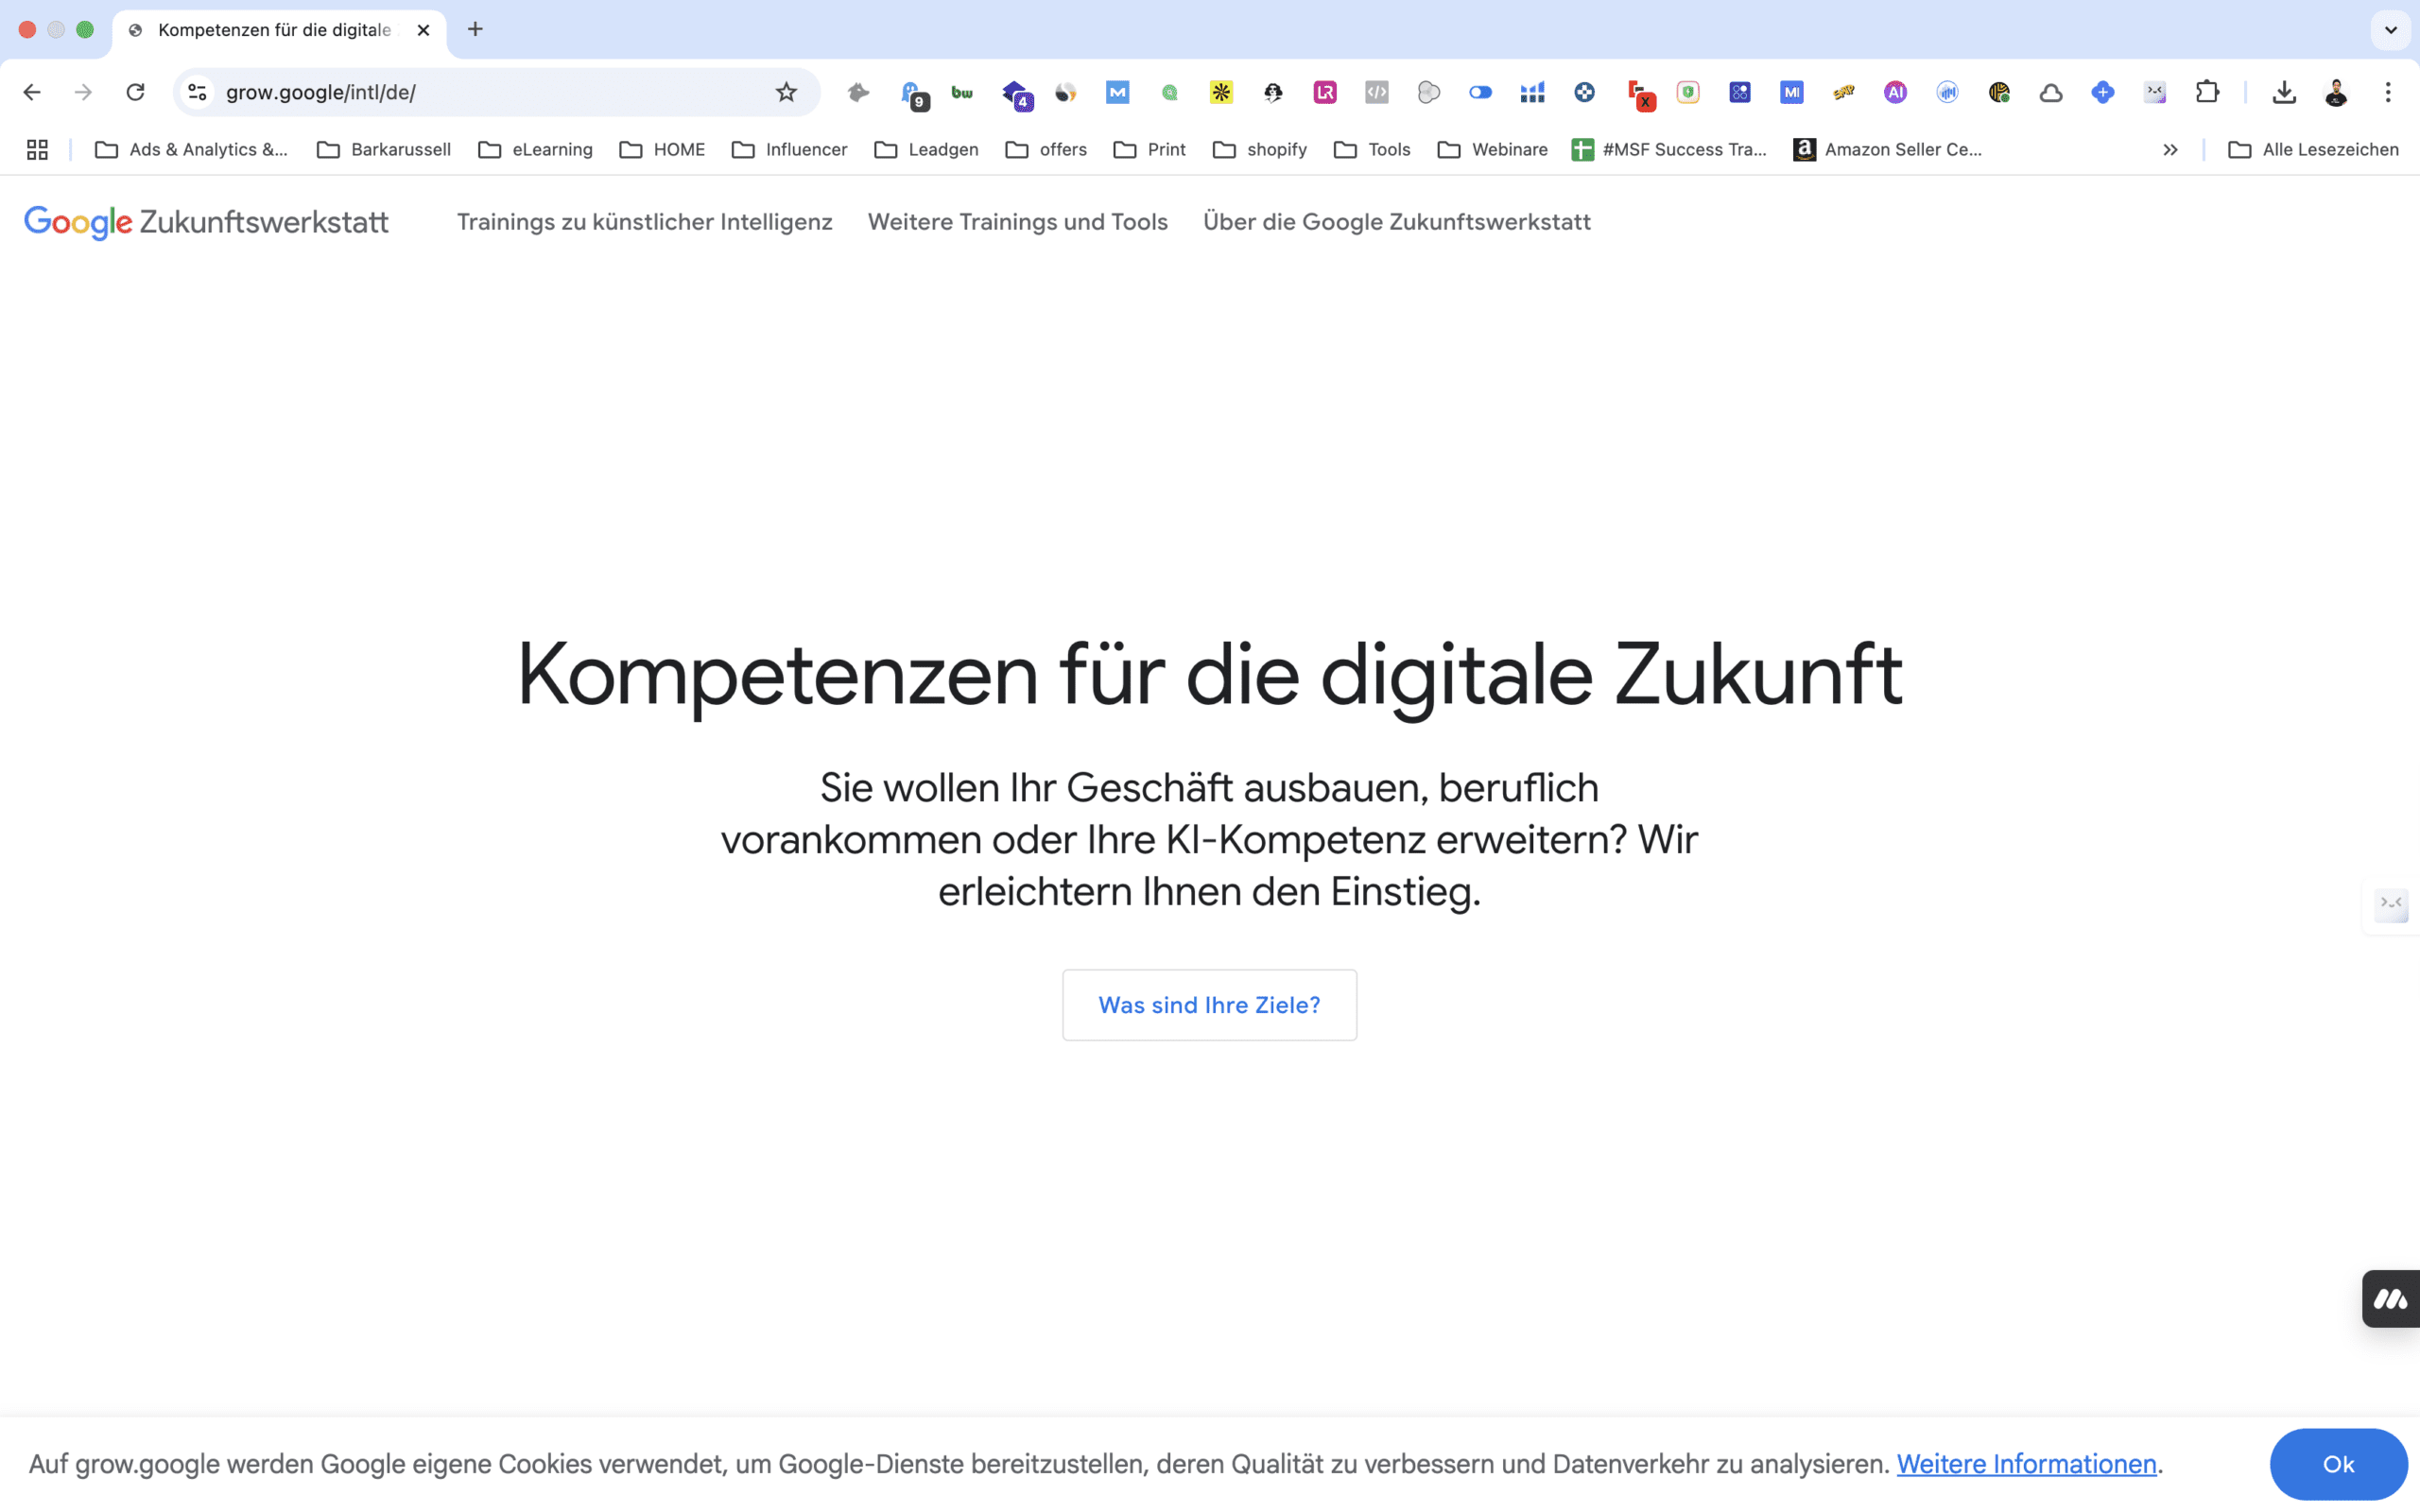Click the 'Was sind Ihre Ziele?' button
This screenshot has width=2420, height=1512.
(x=1209, y=1005)
